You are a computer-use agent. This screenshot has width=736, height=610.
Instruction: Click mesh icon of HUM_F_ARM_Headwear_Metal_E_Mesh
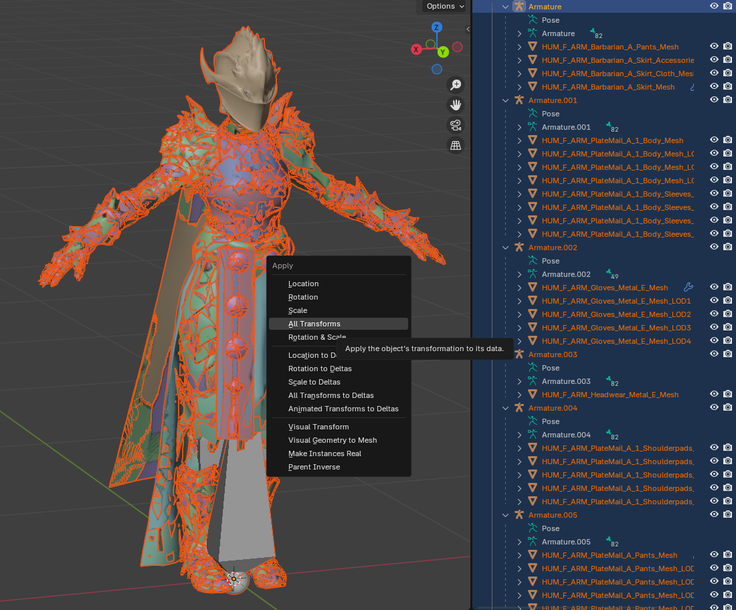click(x=533, y=395)
